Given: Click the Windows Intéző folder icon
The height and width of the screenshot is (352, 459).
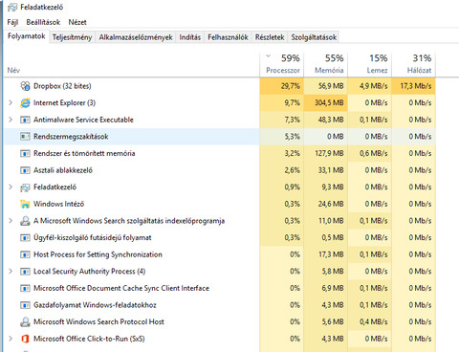Looking at the screenshot, I should [25, 204].
